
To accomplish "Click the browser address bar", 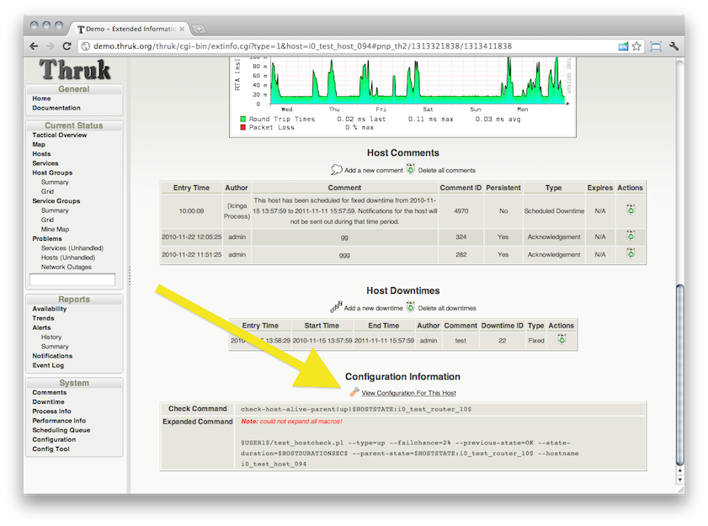I will 337,46.
